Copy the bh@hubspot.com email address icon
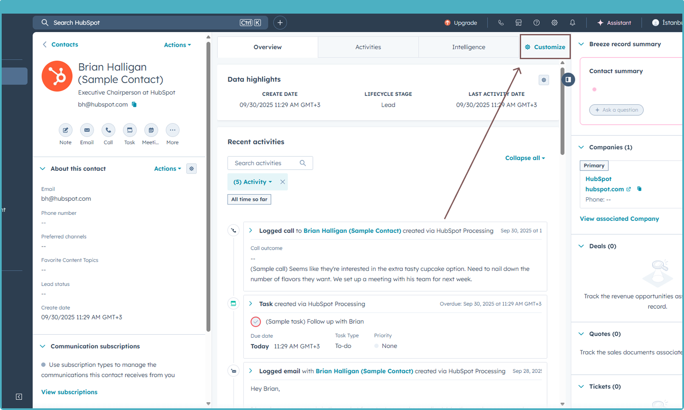Viewport: 684px width, 410px height. [134, 105]
